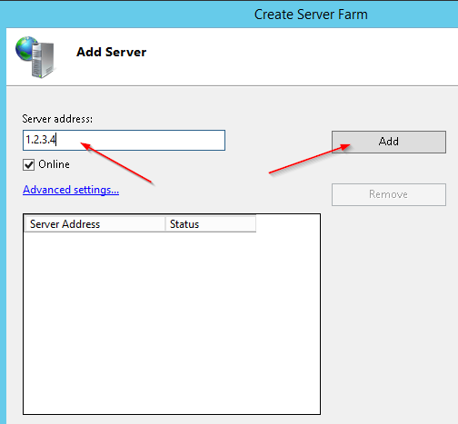Click the Remove button

pyautogui.click(x=389, y=194)
